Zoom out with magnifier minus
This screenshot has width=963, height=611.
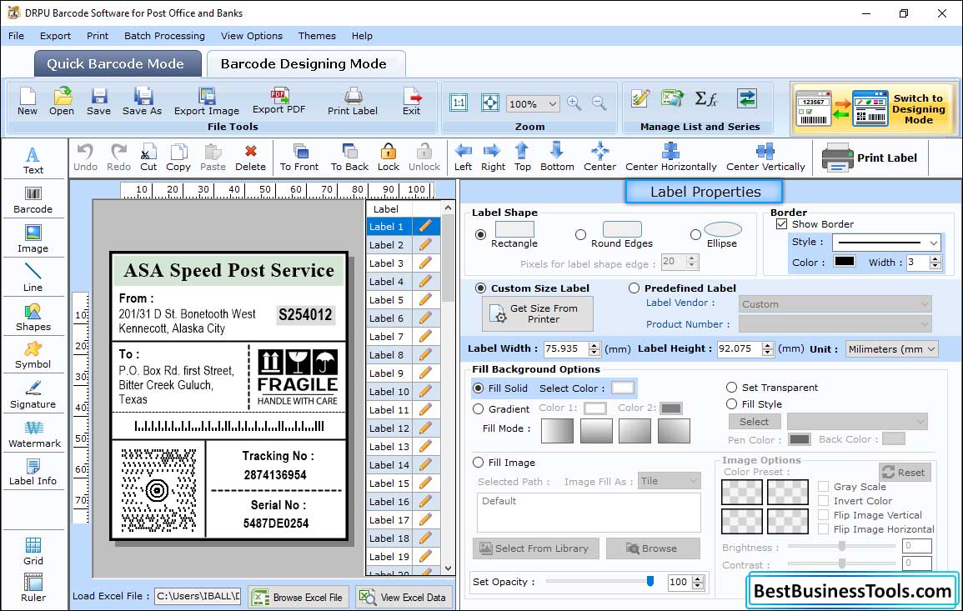pyautogui.click(x=599, y=103)
